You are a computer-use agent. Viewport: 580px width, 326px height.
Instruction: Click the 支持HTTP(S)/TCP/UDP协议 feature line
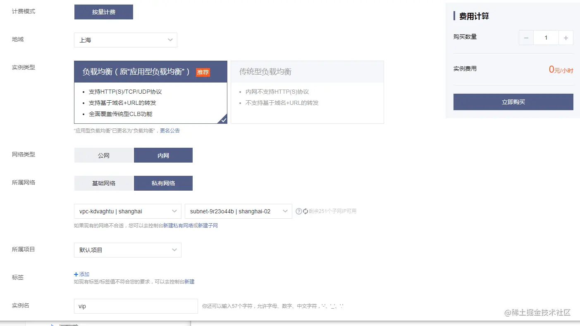[125, 92]
